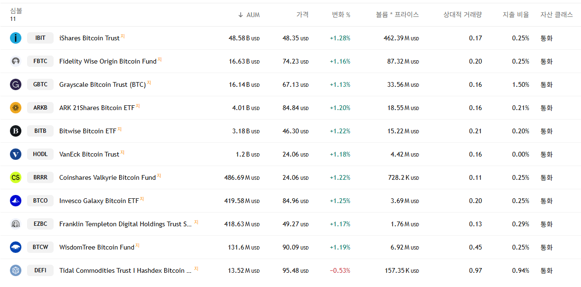Open VanEck Bitcoin Trust link

[x=89, y=154]
